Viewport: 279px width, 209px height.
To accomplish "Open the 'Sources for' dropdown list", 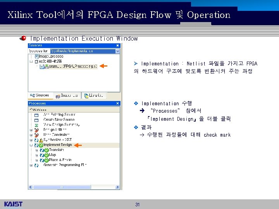I will pyautogui.click(x=118, y=51).
